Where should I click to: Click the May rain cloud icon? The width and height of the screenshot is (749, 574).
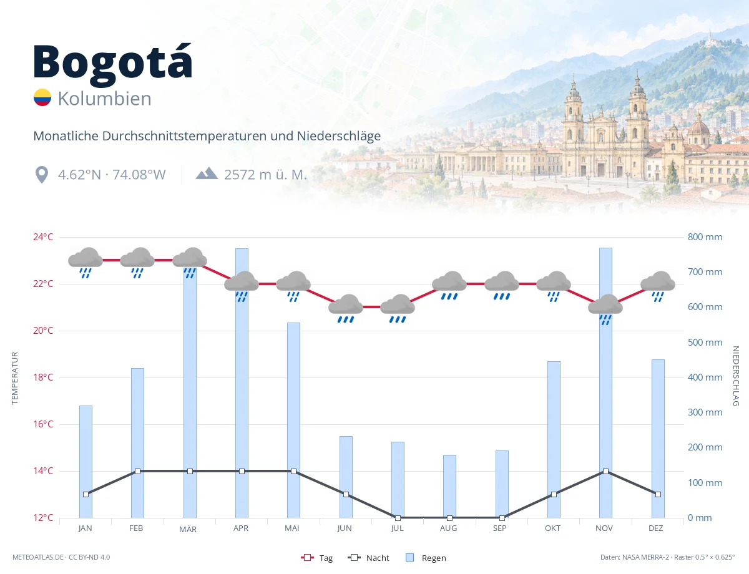293,286
